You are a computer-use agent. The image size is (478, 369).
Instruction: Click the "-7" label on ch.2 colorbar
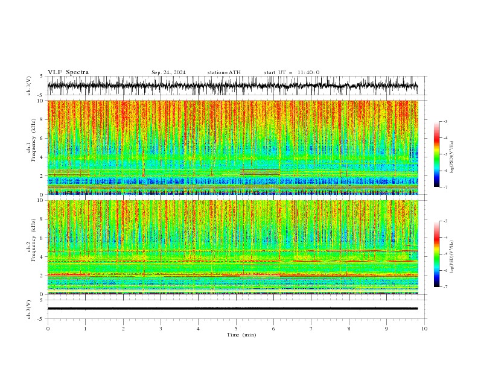click(445, 287)
